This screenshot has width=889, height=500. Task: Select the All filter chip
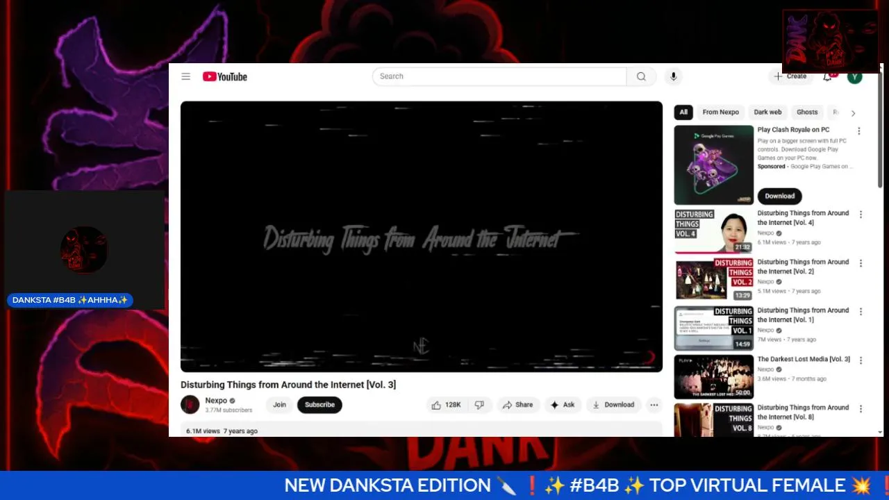coord(683,112)
